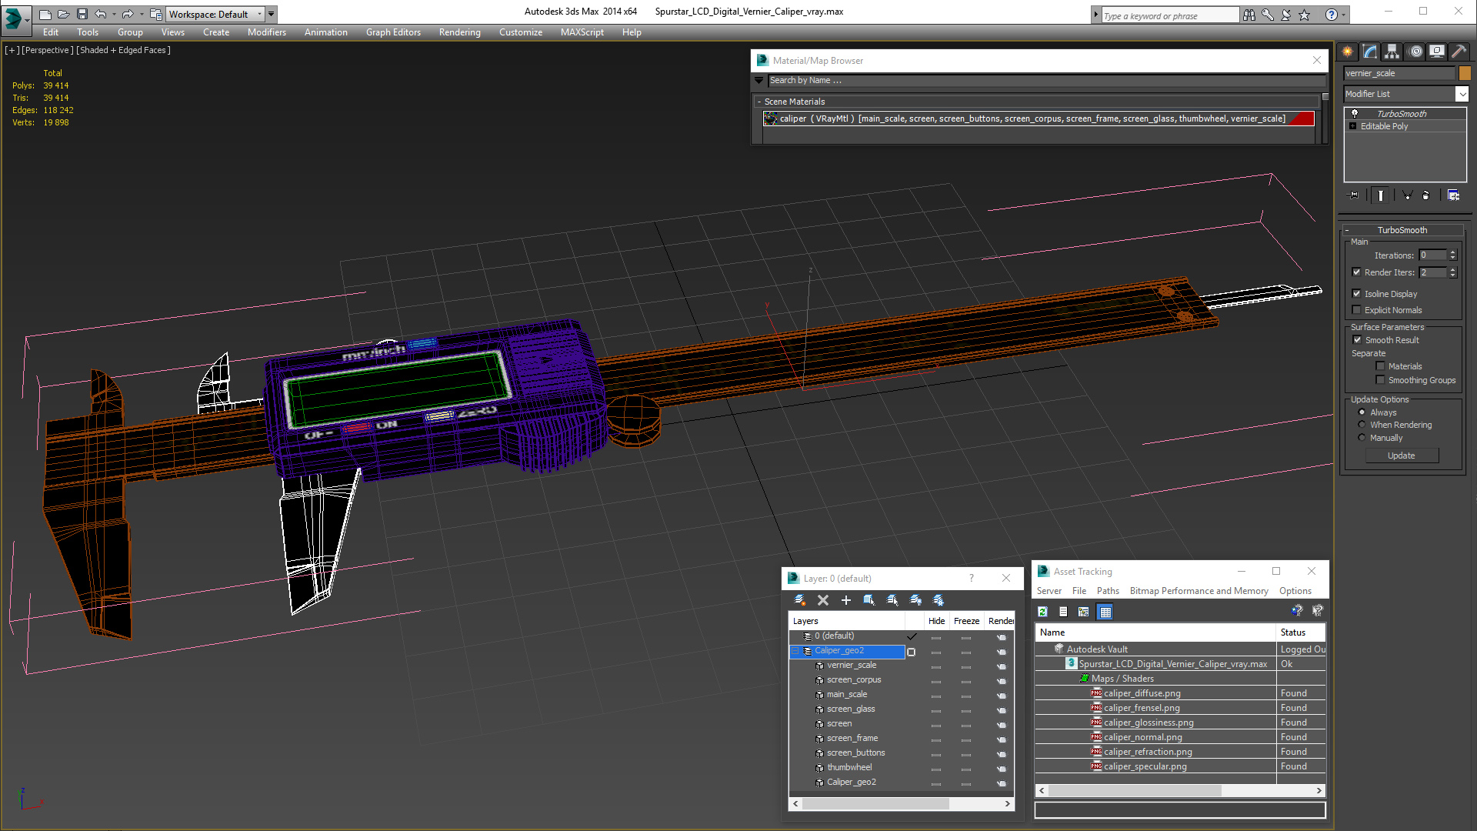Enable Separate by Materials checkbox
The height and width of the screenshot is (831, 1477).
tap(1380, 366)
